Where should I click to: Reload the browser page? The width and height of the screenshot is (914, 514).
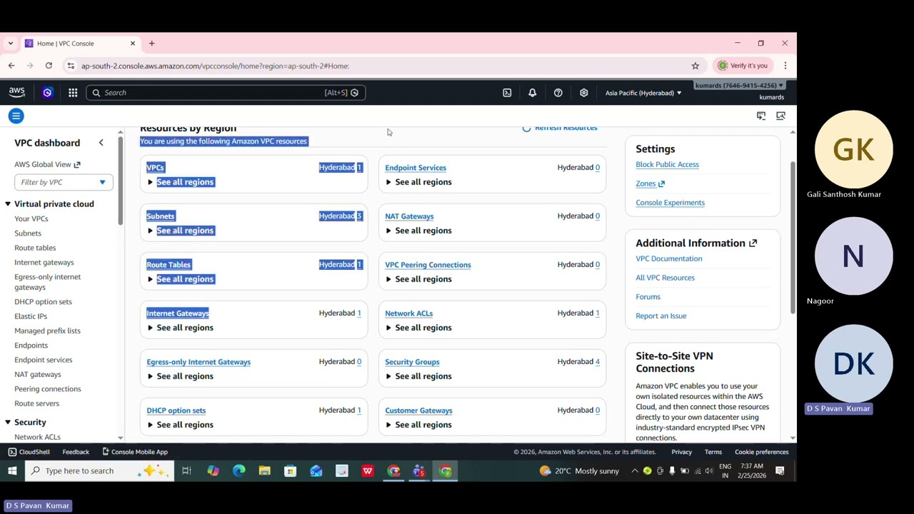point(49,66)
